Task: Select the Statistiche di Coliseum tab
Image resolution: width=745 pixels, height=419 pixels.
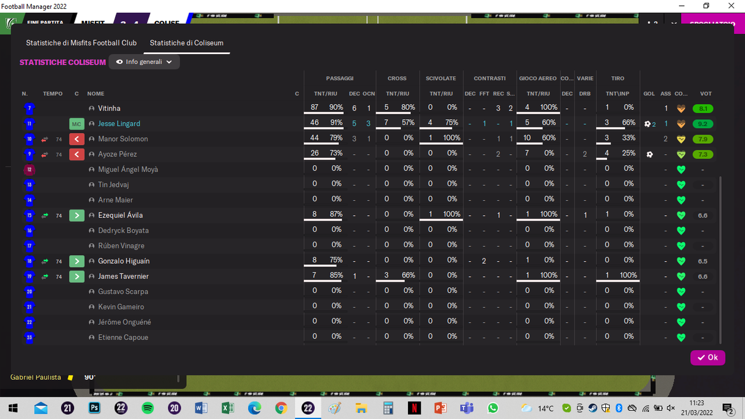Action: point(187,43)
